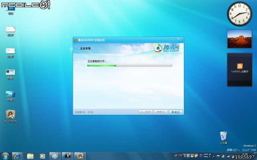
Task: Toggle the KANA lock indicator on language bar
Action: pyautogui.click(x=206, y=157)
